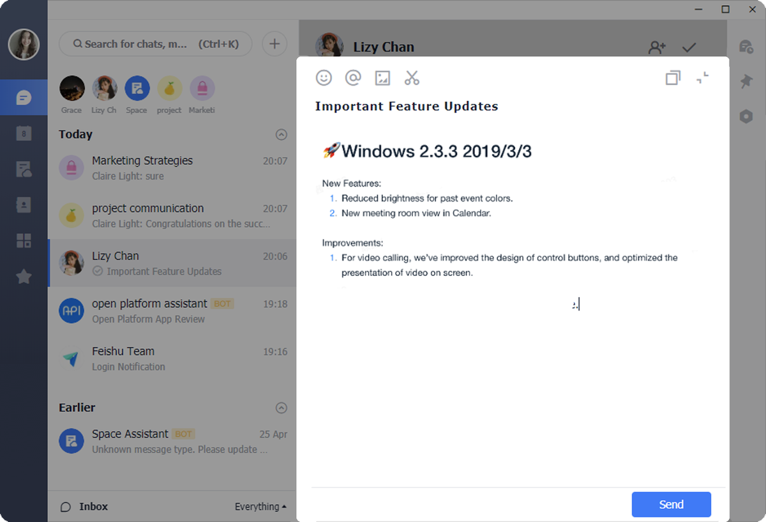This screenshot has height=522, width=766.
Task: Open the Docs cloud icon in sidebar
Action: [x=24, y=169]
